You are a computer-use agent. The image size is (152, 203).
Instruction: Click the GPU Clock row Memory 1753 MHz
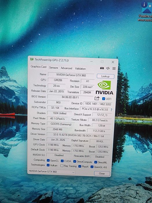pyautogui.click(x=78, y=146)
